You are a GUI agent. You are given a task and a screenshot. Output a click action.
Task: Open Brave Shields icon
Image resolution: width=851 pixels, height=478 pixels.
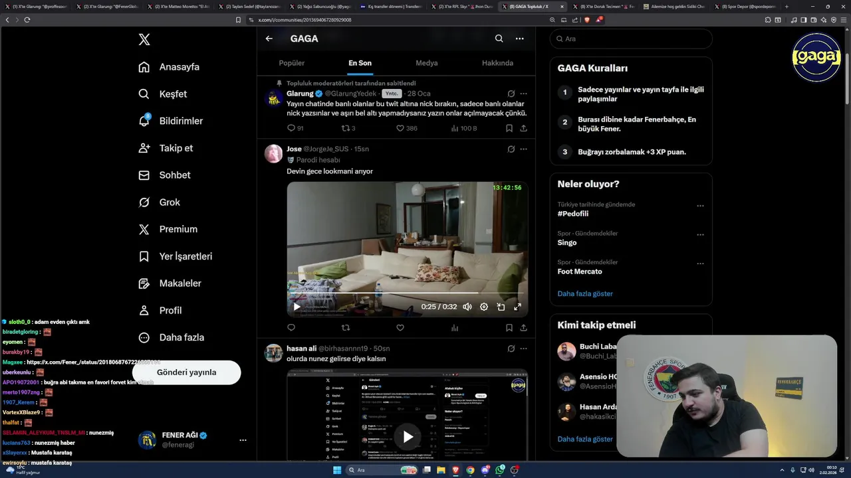[x=586, y=20]
